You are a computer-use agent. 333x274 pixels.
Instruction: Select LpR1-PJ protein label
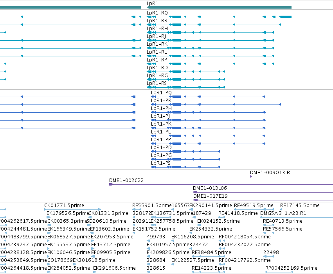[x=160, y=116]
